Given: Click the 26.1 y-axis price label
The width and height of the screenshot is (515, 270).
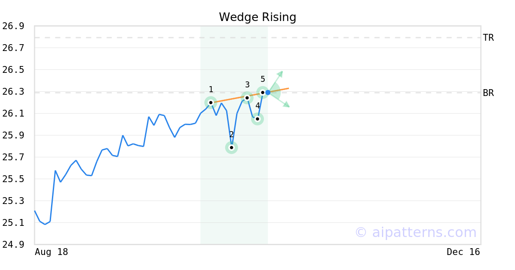Looking at the screenshot, I should coord(13,114).
